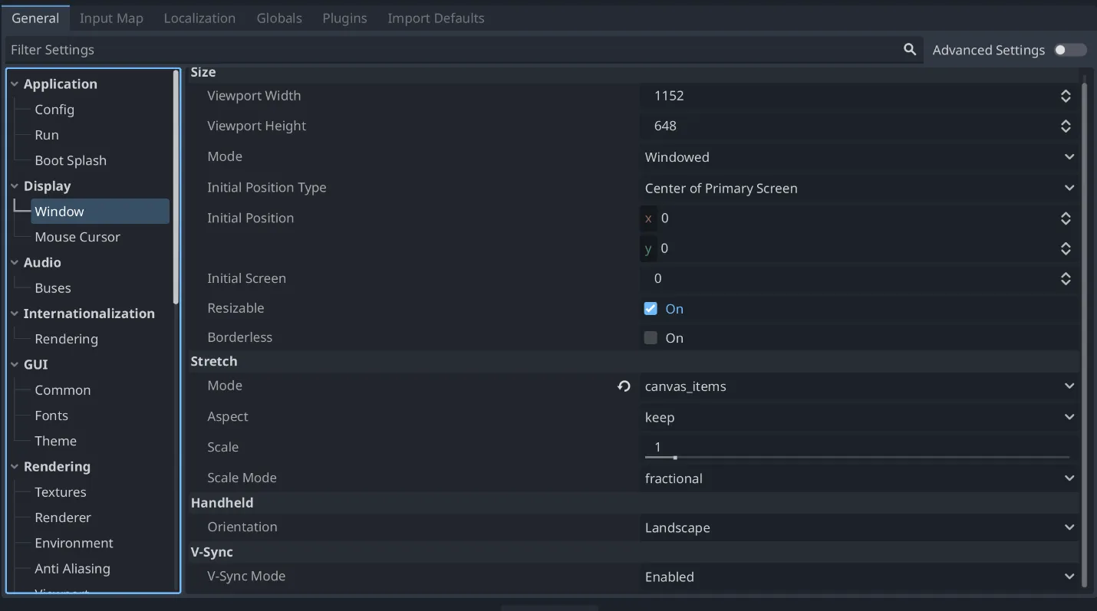1097x611 pixels.
Task: Select Boot Splash under Application
Action: [71, 160]
